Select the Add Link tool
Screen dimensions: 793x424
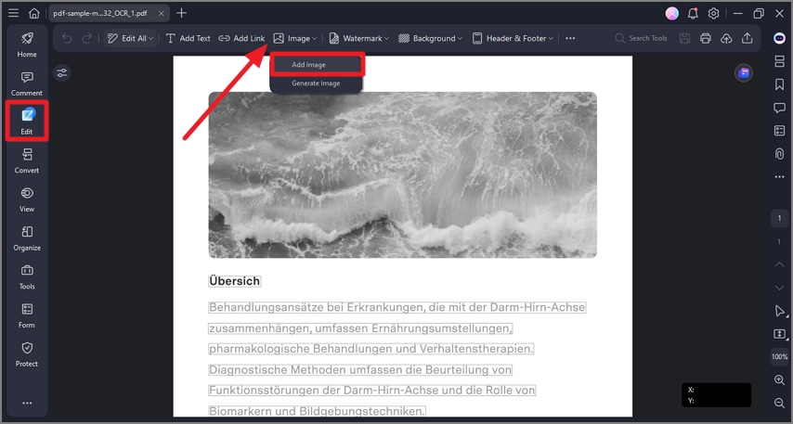[241, 38]
